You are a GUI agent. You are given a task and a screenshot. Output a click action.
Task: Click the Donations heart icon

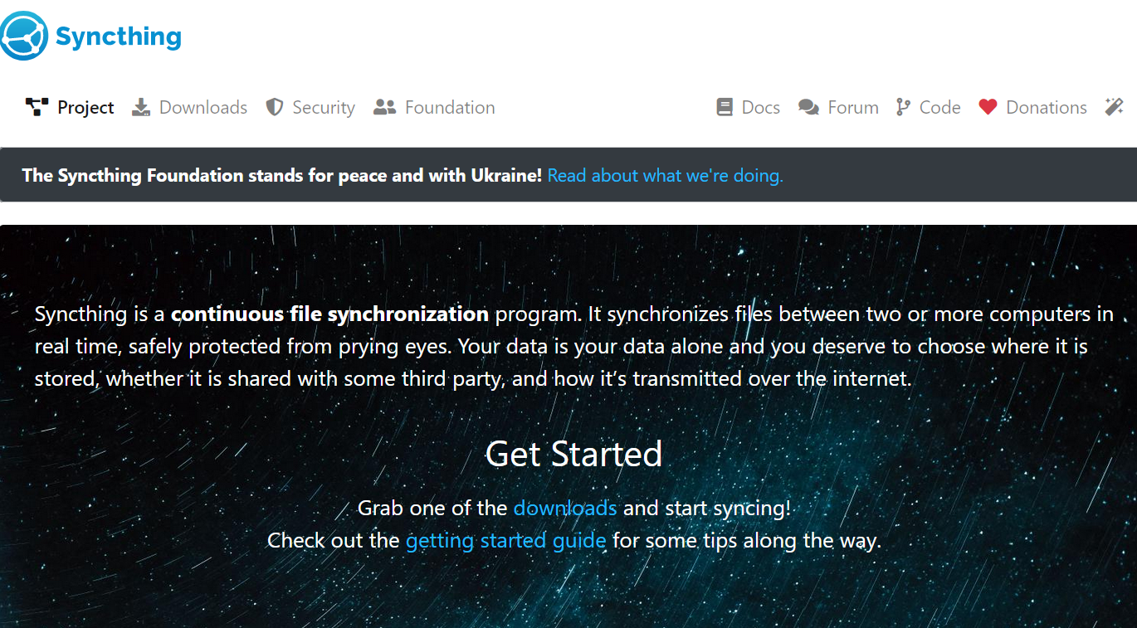pyautogui.click(x=988, y=107)
